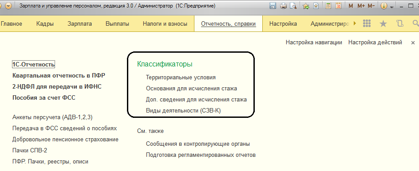The image size is (419, 171).
Task: Open Территориальные условия classifier
Action: (x=181, y=78)
